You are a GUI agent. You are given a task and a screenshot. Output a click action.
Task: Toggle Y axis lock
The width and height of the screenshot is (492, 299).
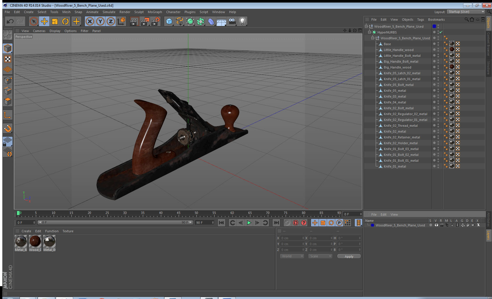point(100,21)
